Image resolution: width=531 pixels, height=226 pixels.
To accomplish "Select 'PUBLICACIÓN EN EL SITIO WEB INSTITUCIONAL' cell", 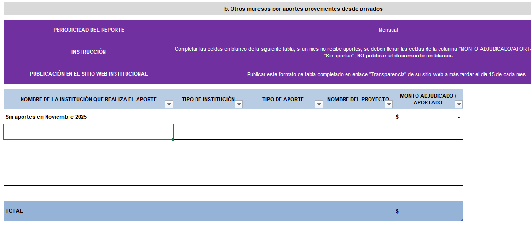I will [89, 74].
